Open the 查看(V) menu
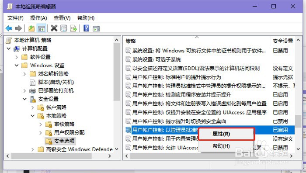The image size is (306, 173). tap(62, 18)
